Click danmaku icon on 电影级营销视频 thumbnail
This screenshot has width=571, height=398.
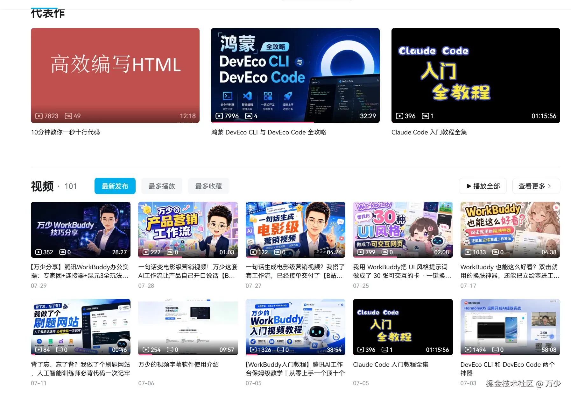click(x=278, y=252)
